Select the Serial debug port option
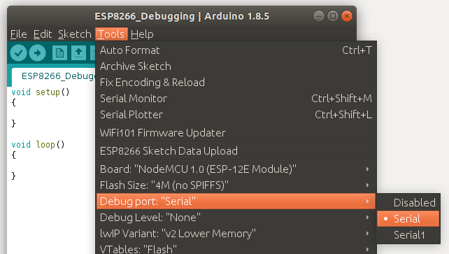Screen dimensions: 449x254 click(408, 219)
